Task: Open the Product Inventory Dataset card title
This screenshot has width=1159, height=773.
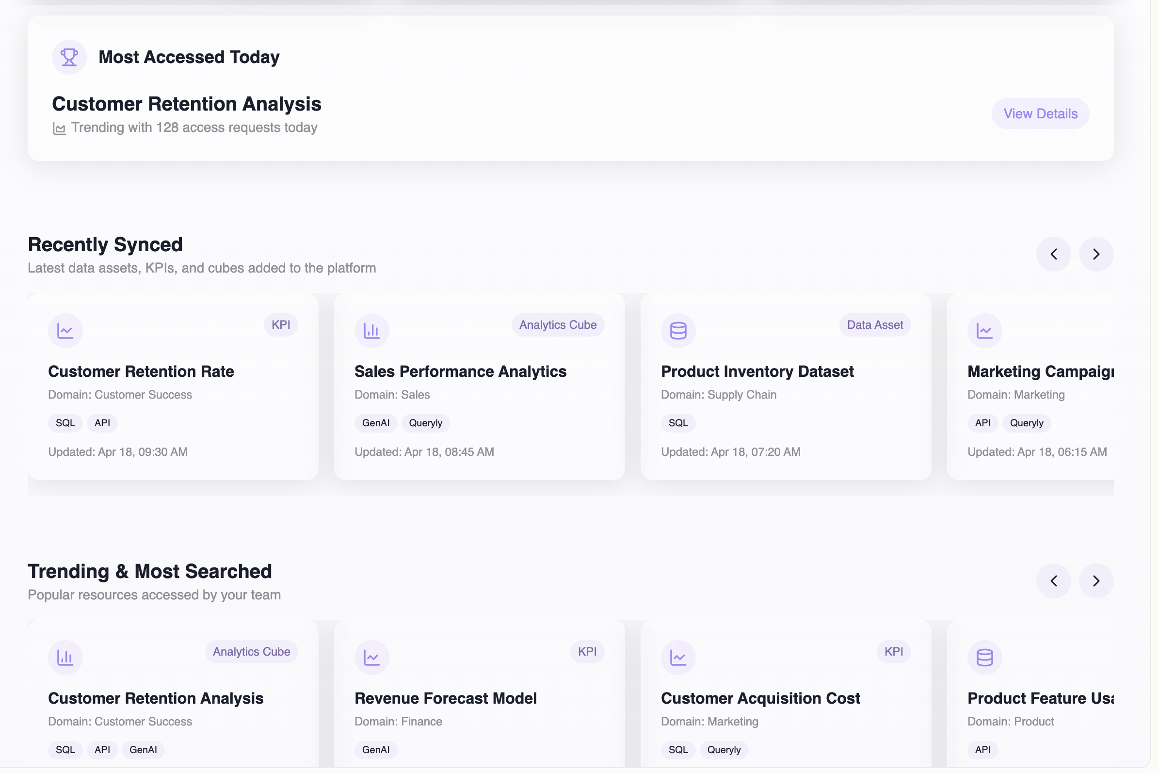Action: coord(757,372)
